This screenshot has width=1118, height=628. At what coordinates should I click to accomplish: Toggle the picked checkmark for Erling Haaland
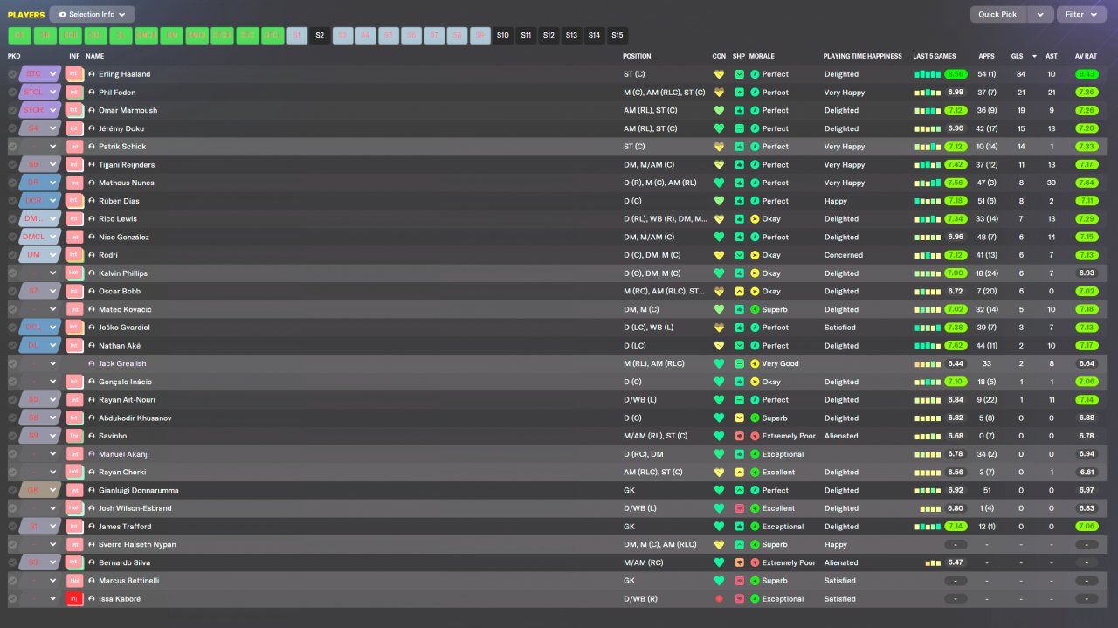pyautogui.click(x=12, y=74)
